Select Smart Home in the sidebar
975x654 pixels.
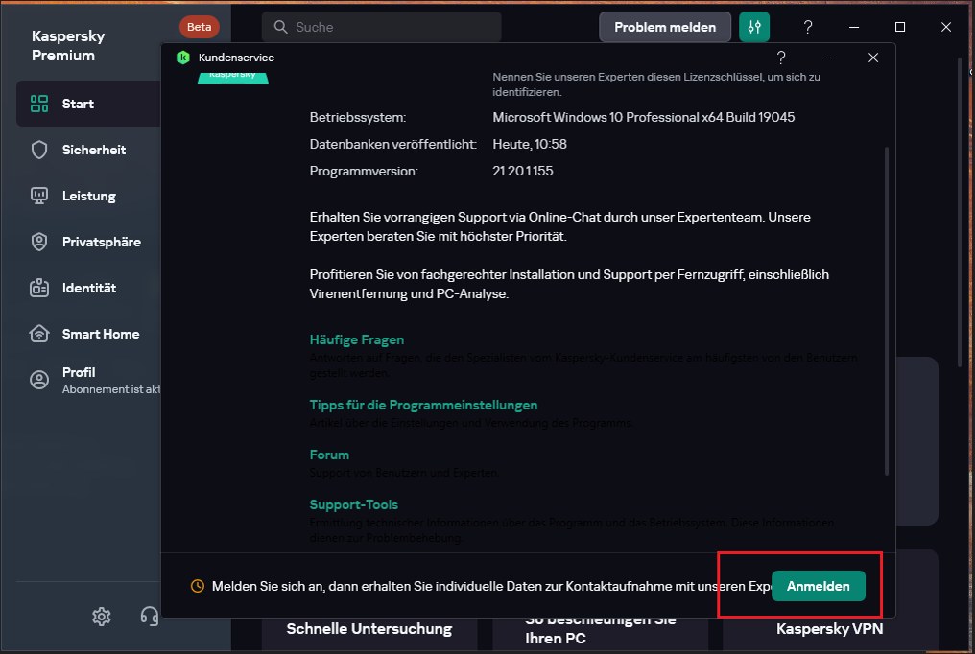point(88,334)
